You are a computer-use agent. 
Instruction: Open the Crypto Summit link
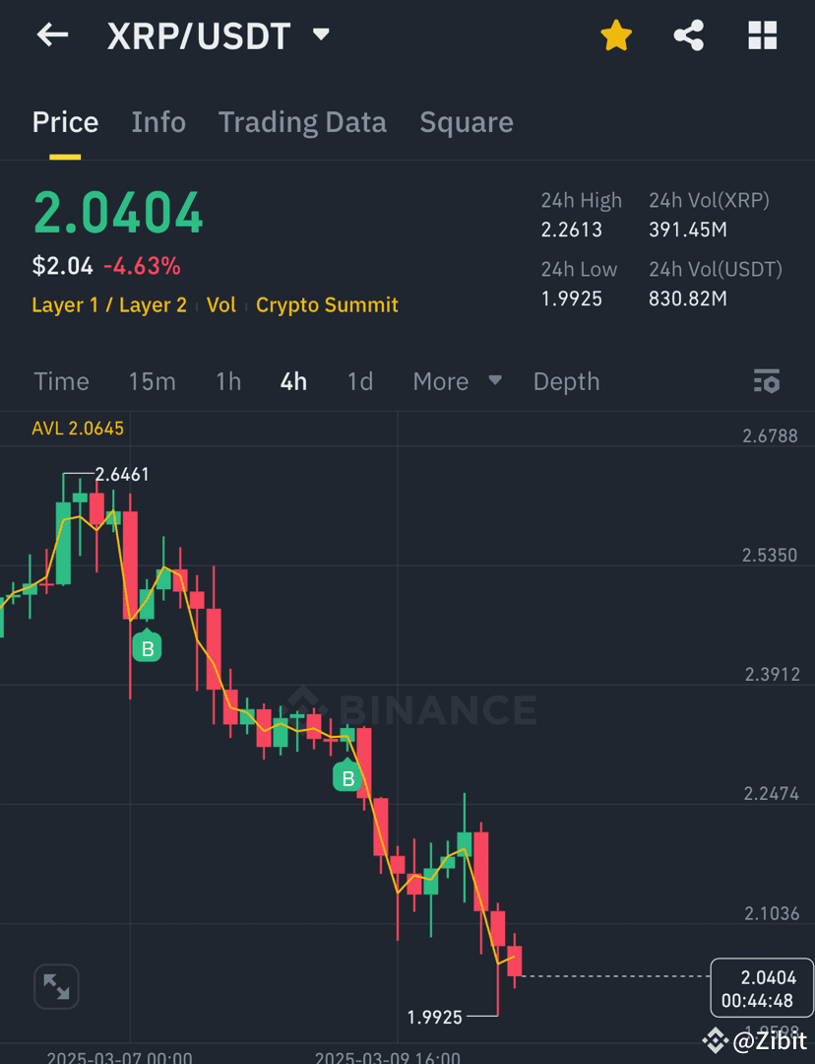327,304
